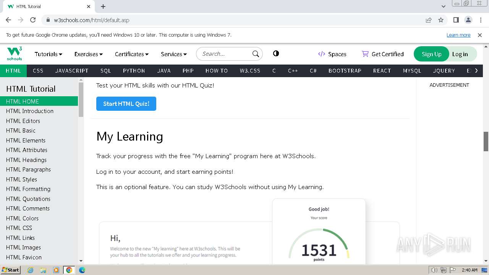The width and height of the screenshot is (489, 275).
Task: Open Get Certified cart link
Action: tap(382, 54)
